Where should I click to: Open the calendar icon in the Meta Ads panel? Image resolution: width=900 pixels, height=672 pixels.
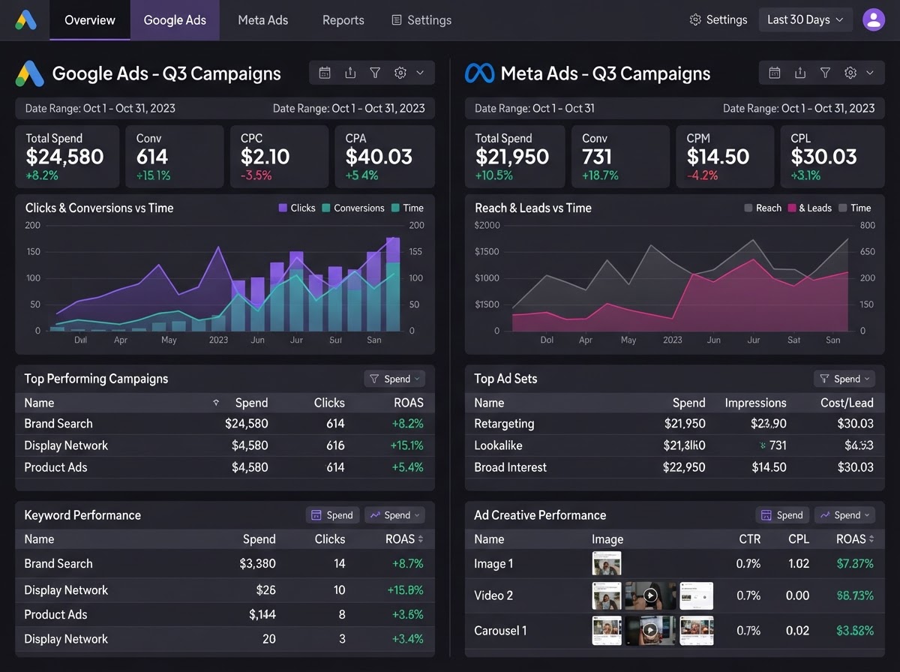point(775,73)
